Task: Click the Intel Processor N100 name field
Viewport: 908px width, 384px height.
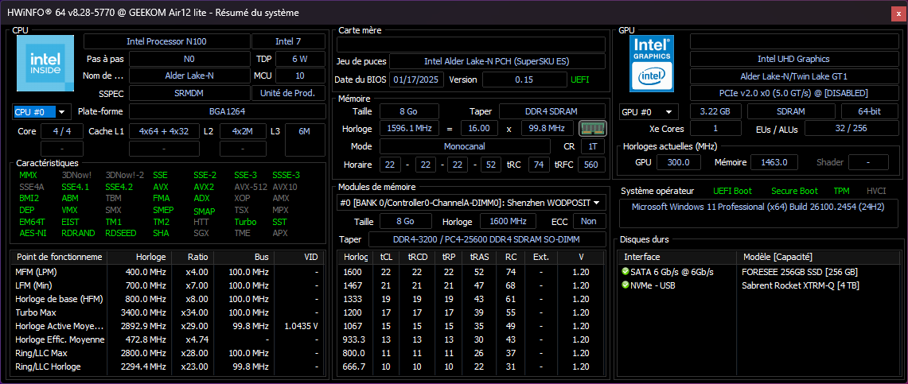Action: pyautogui.click(x=167, y=41)
